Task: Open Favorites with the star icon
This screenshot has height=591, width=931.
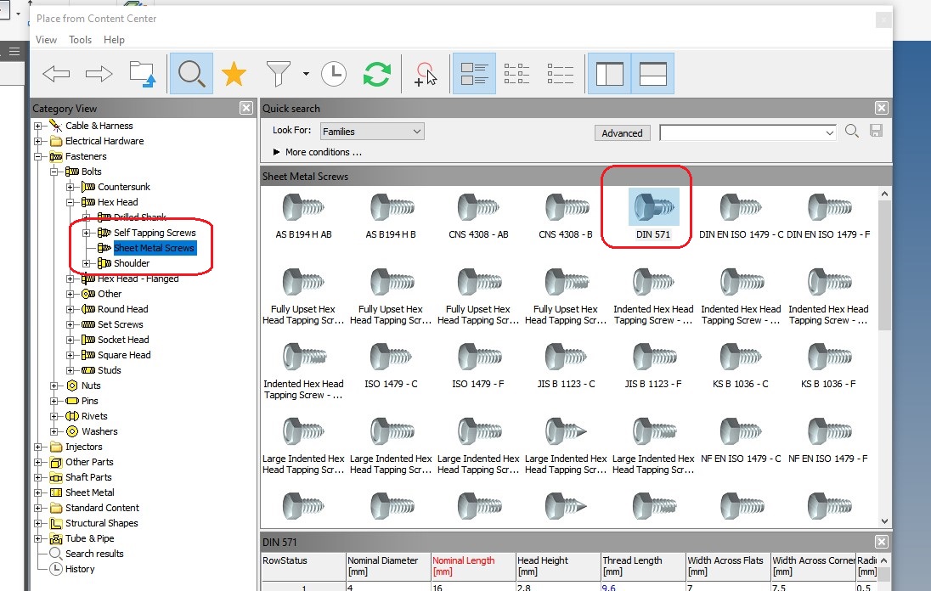Action: pyautogui.click(x=234, y=74)
